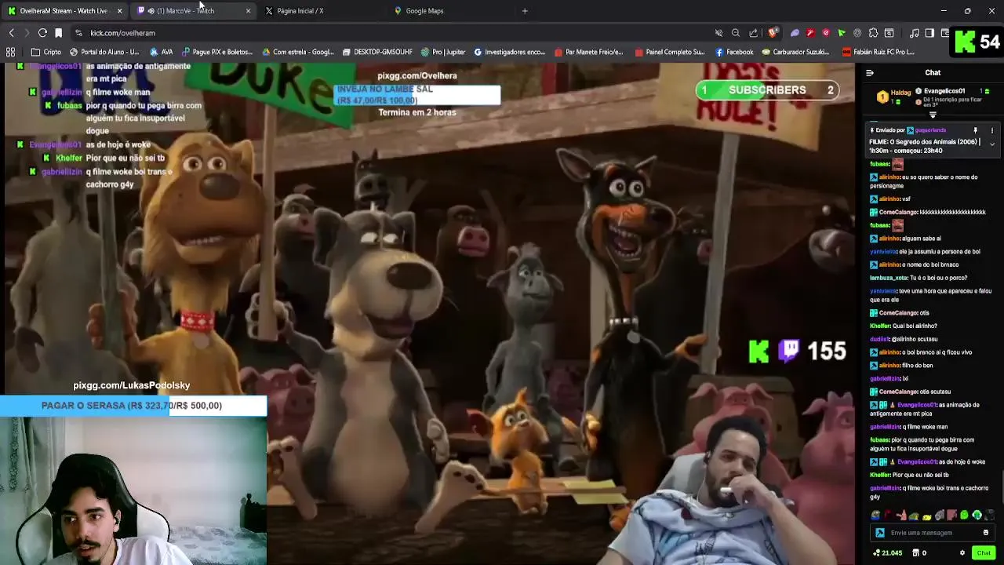Screen dimensions: 1004x565
Task: Open the purple leaf extension
Action: [795, 33]
